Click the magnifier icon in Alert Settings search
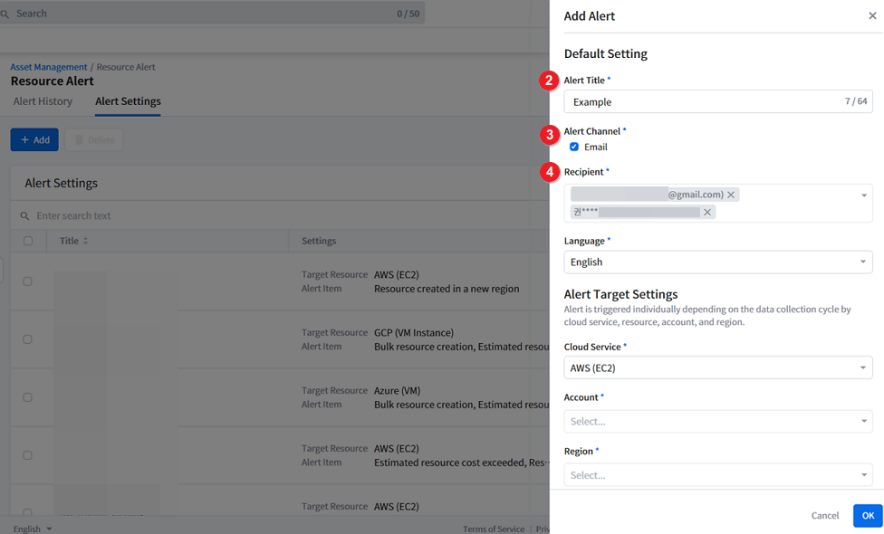The height and width of the screenshot is (534, 884). coord(24,216)
